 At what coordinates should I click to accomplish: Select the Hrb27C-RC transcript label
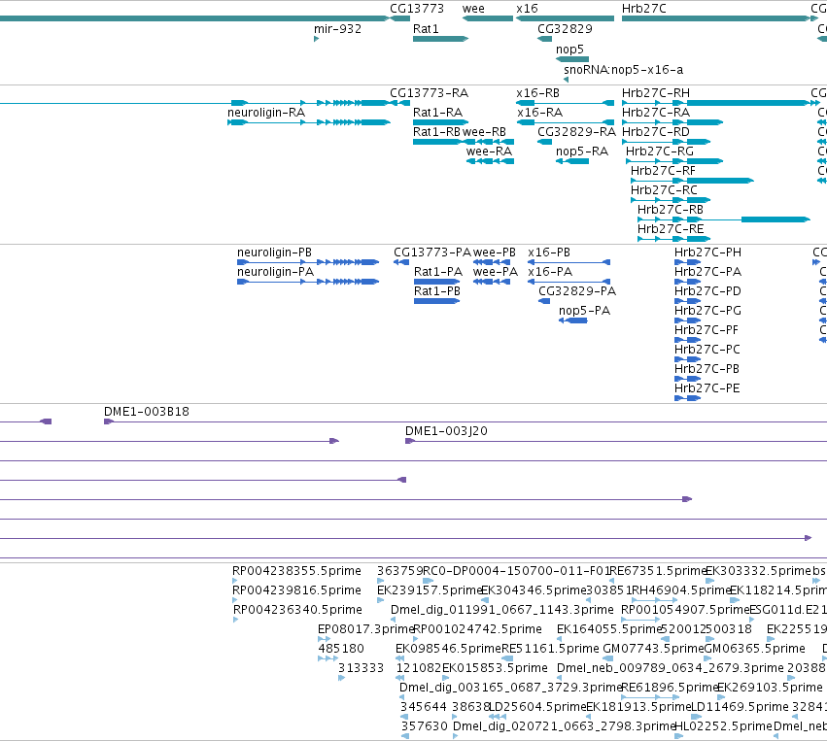click(664, 190)
